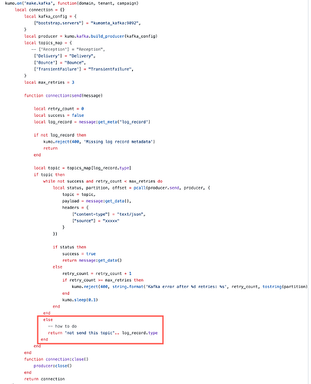Click the 'producer:close()' call
This screenshot has width=311, height=384.
tap(53, 366)
